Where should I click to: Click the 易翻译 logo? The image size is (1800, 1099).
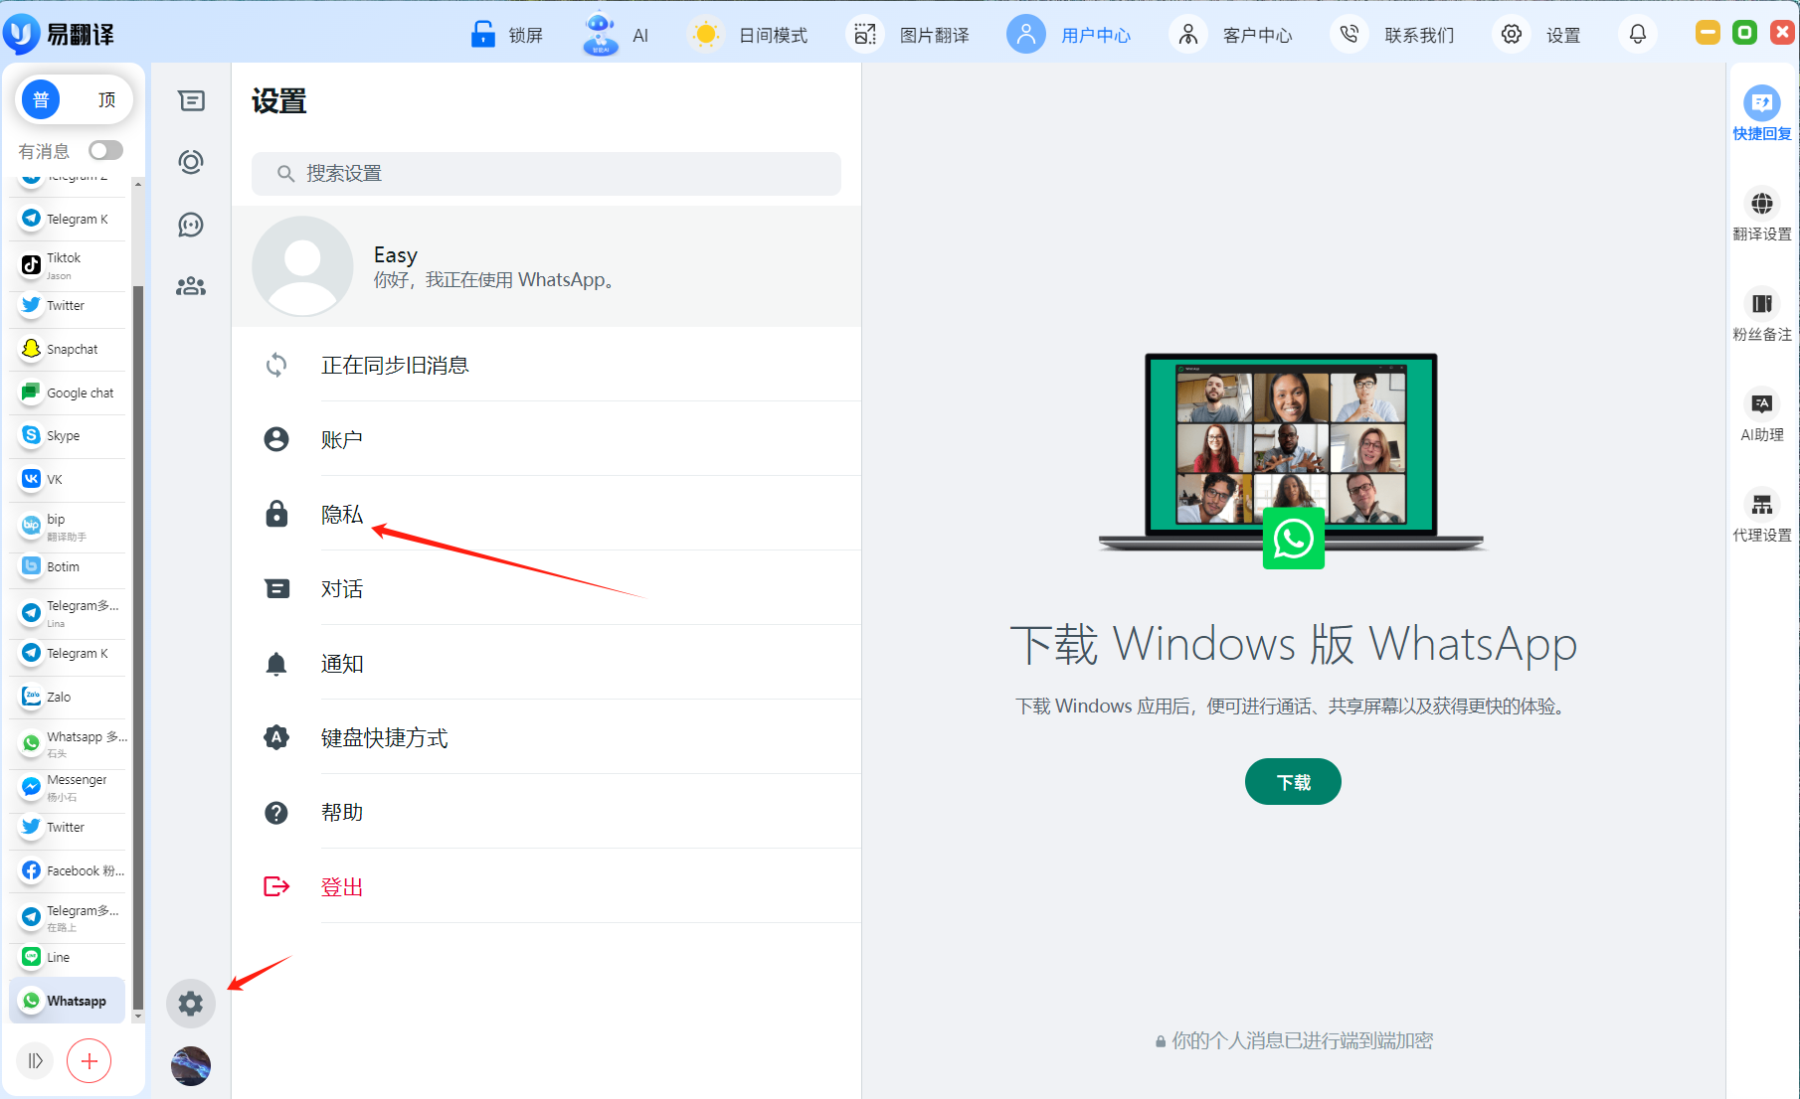(x=60, y=35)
